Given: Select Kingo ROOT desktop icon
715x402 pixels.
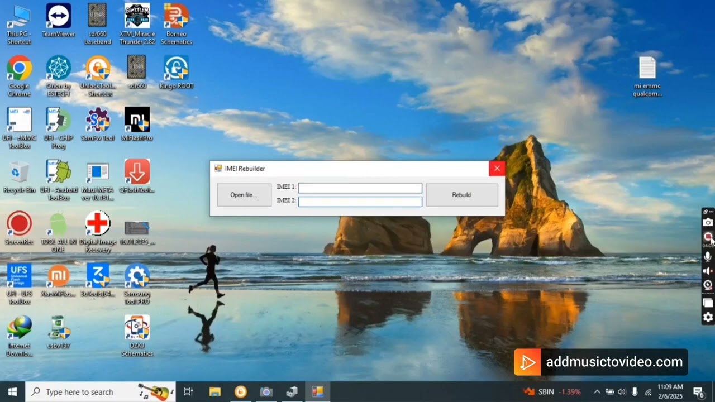Looking at the screenshot, I should pyautogui.click(x=176, y=73).
